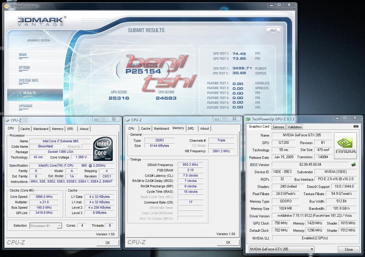Click the Bandwidth value 181.8 GB/s
Viewport: 365px width, 257px height.
click(342, 209)
